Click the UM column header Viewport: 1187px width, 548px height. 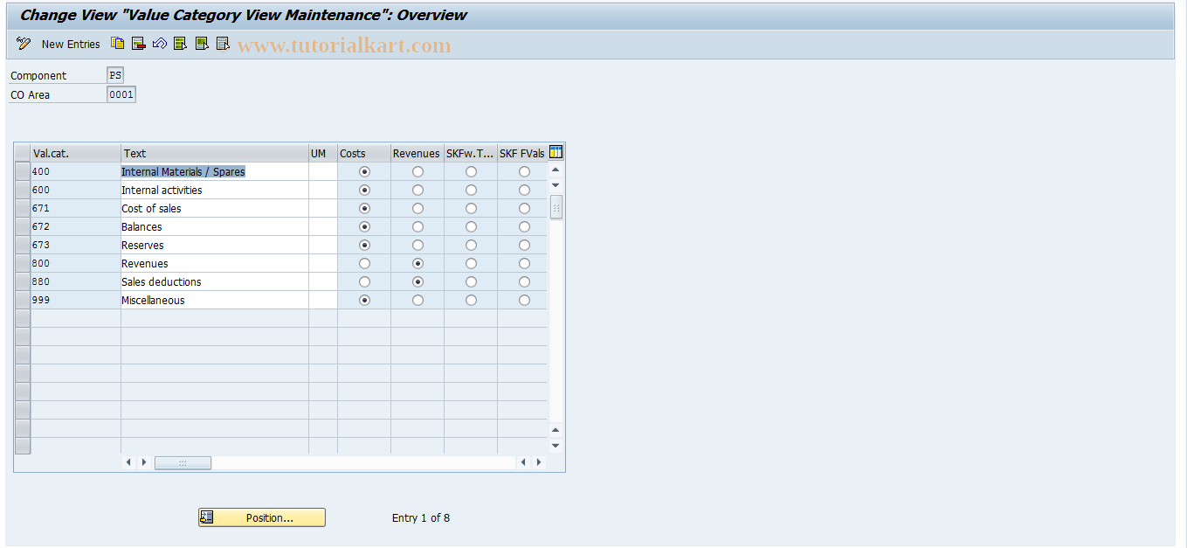[x=323, y=153]
